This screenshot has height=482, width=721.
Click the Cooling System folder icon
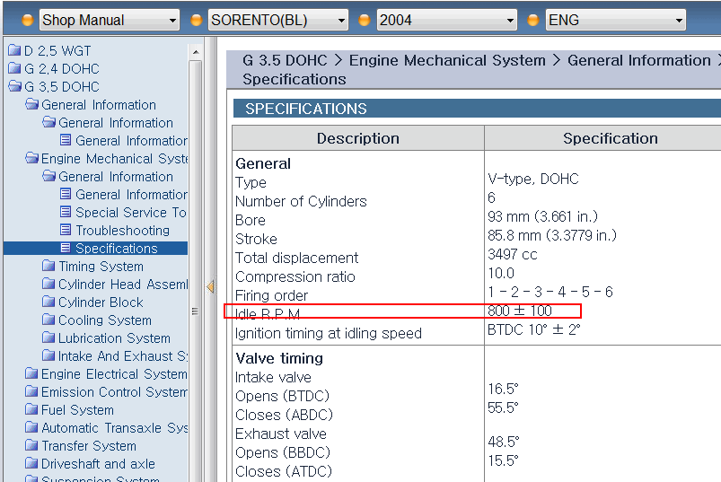[48, 320]
